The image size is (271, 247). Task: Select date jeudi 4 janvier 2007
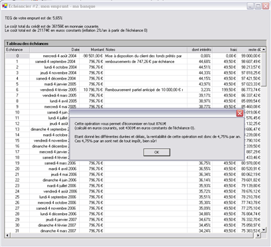pos(61,220)
